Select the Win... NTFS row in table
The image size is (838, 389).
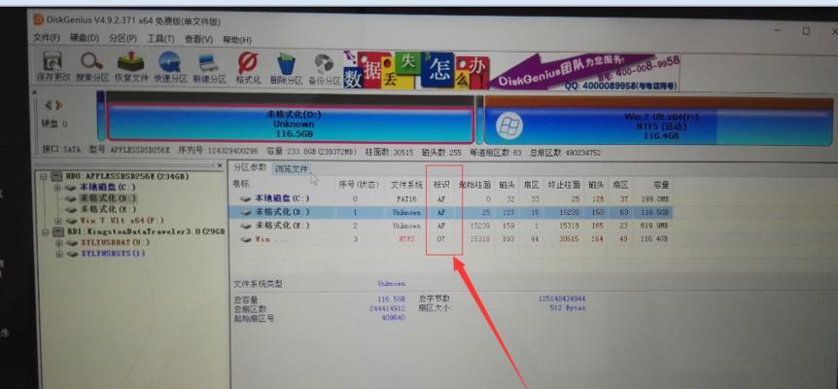450,239
